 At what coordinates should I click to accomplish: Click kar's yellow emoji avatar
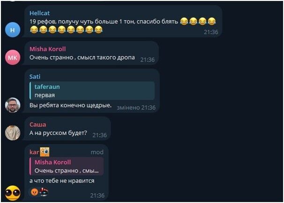pos(13,193)
